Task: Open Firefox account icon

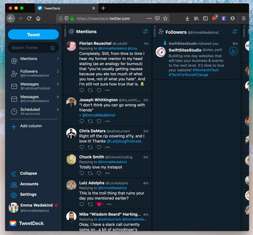Action: [232, 18]
